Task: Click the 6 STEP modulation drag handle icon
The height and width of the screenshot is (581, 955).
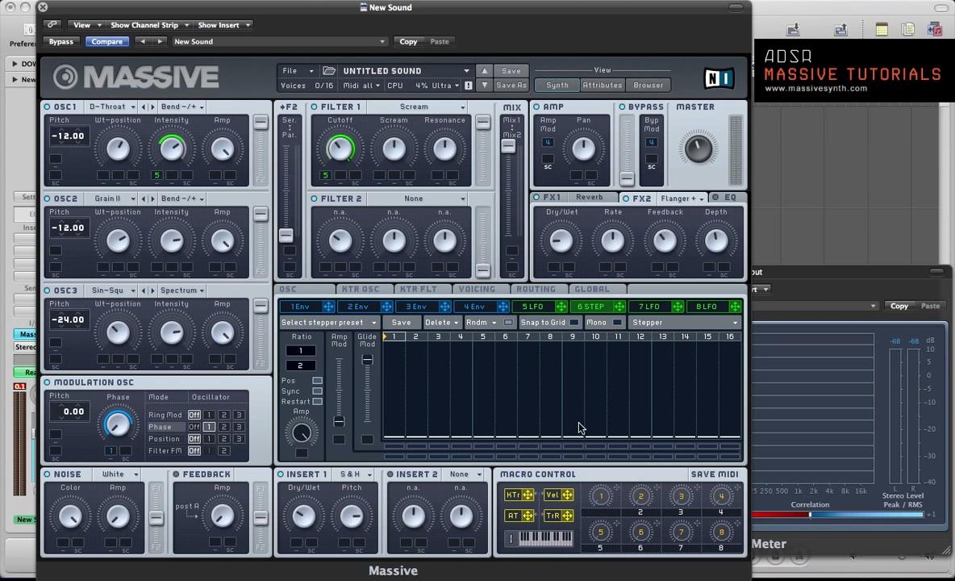Action: click(x=619, y=307)
